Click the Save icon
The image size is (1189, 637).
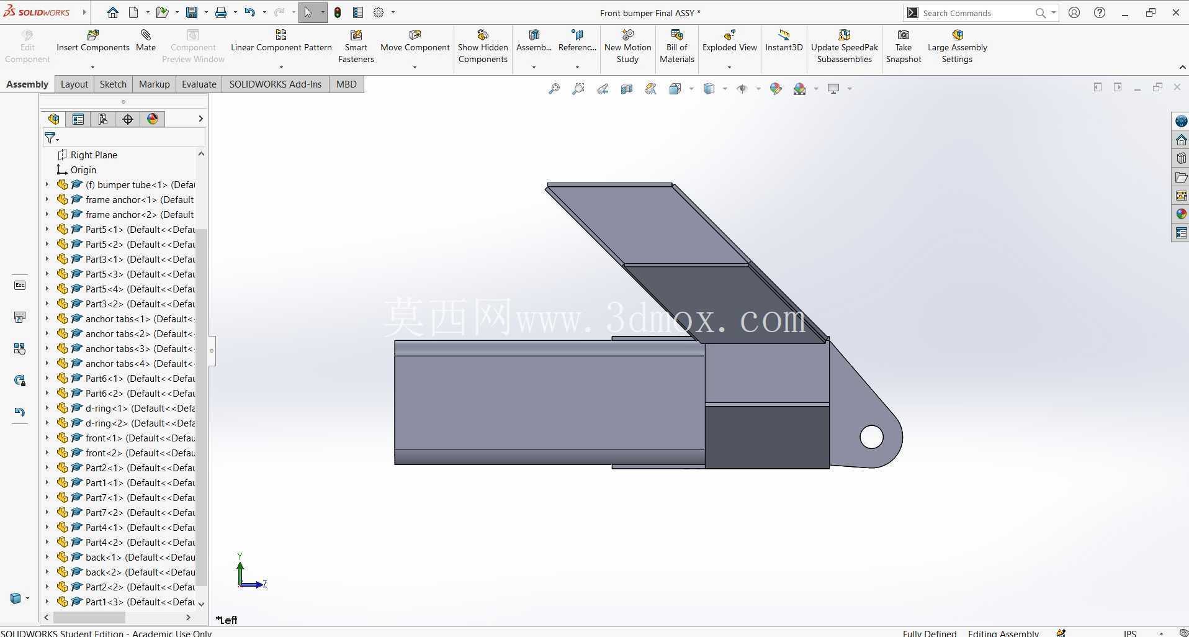[x=192, y=12]
